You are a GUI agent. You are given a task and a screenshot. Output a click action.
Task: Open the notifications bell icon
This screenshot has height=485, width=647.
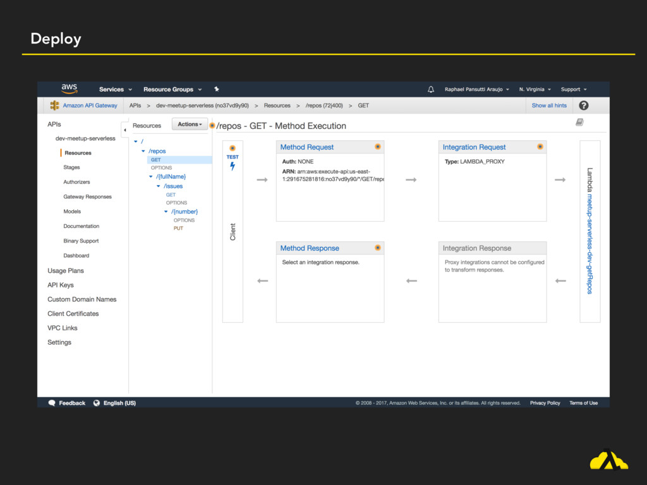coord(431,90)
